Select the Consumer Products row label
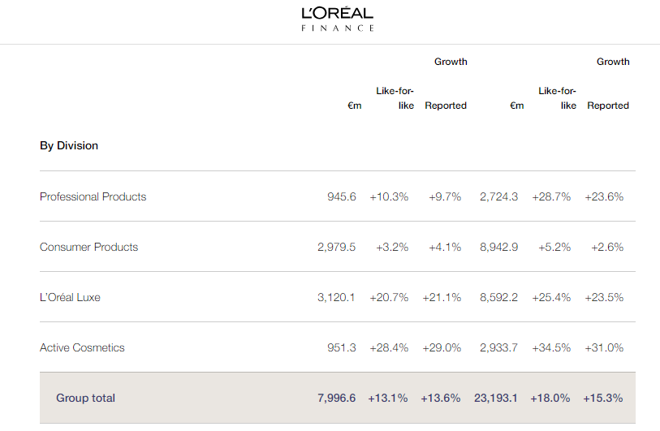Screen dimensions: 660x431 pyautogui.click(x=88, y=247)
